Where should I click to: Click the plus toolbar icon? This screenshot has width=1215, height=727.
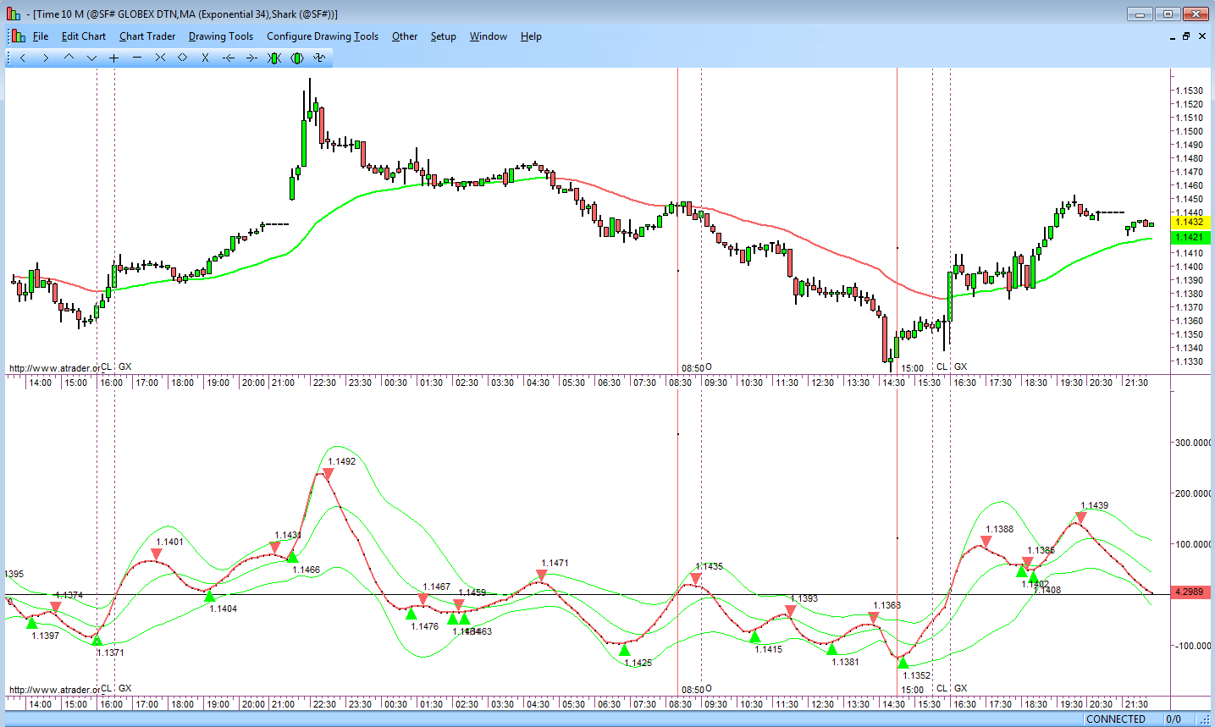[114, 58]
